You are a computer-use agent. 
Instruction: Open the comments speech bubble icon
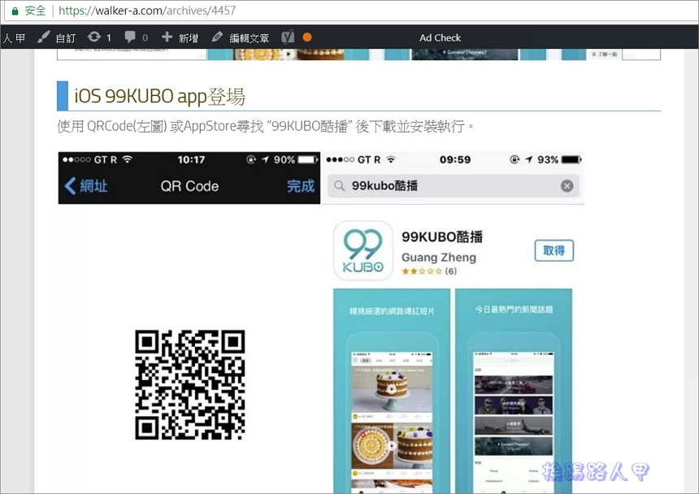point(130,37)
